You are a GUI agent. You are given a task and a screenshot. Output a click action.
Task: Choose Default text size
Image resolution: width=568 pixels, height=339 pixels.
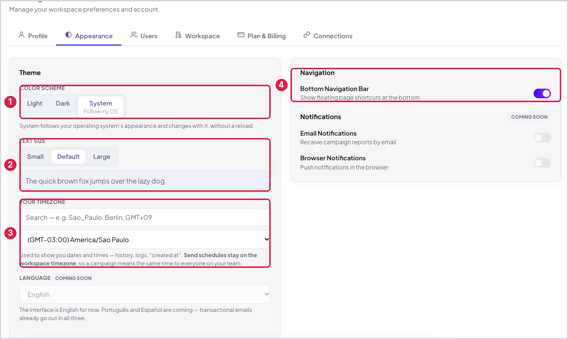(68, 157)
